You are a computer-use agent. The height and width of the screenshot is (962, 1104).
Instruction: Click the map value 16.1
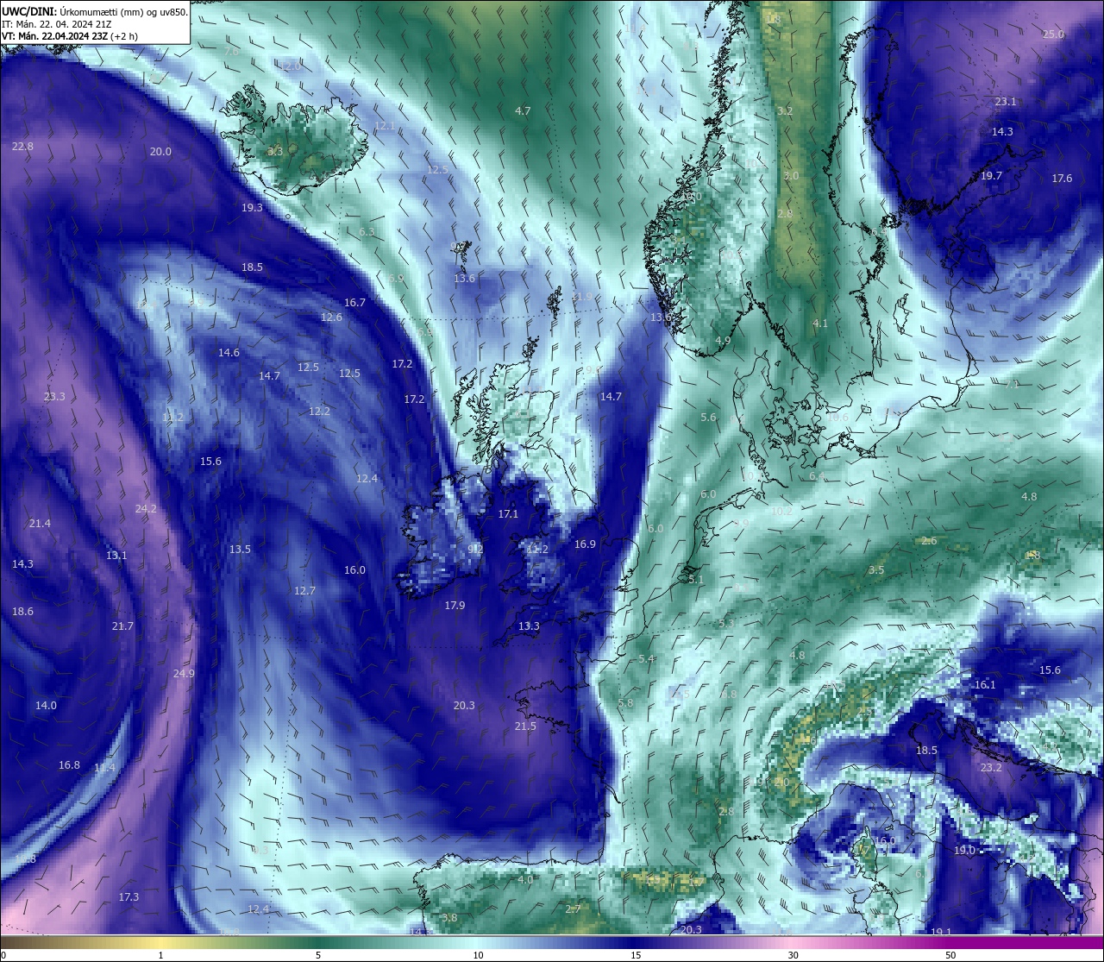pyautogui.click(x=985, y=685)
